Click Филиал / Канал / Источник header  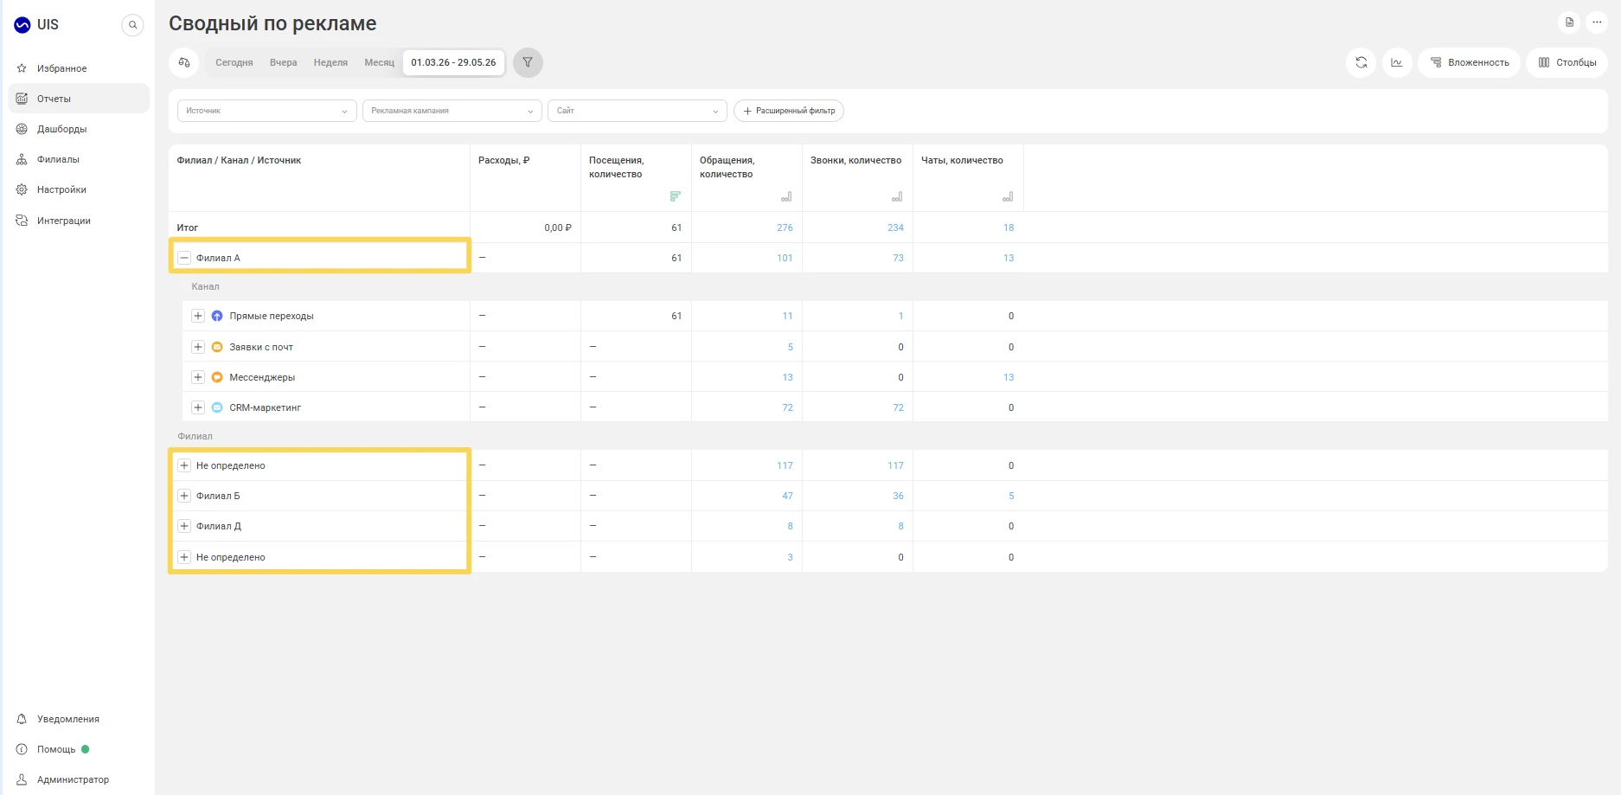(239, 160)
